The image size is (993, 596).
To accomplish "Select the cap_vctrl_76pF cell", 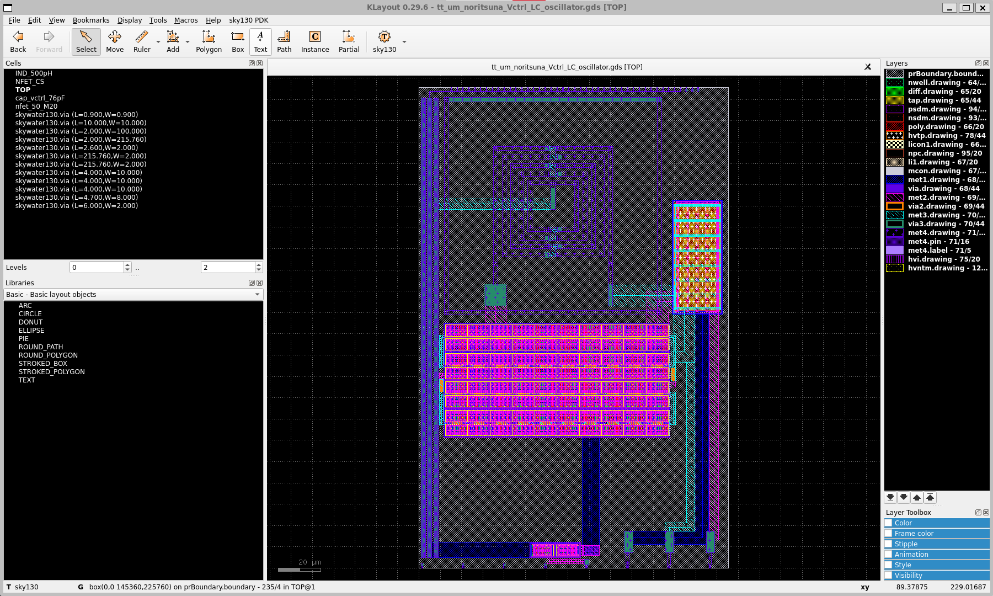I will pyautogui.click(x=40, y=98).
